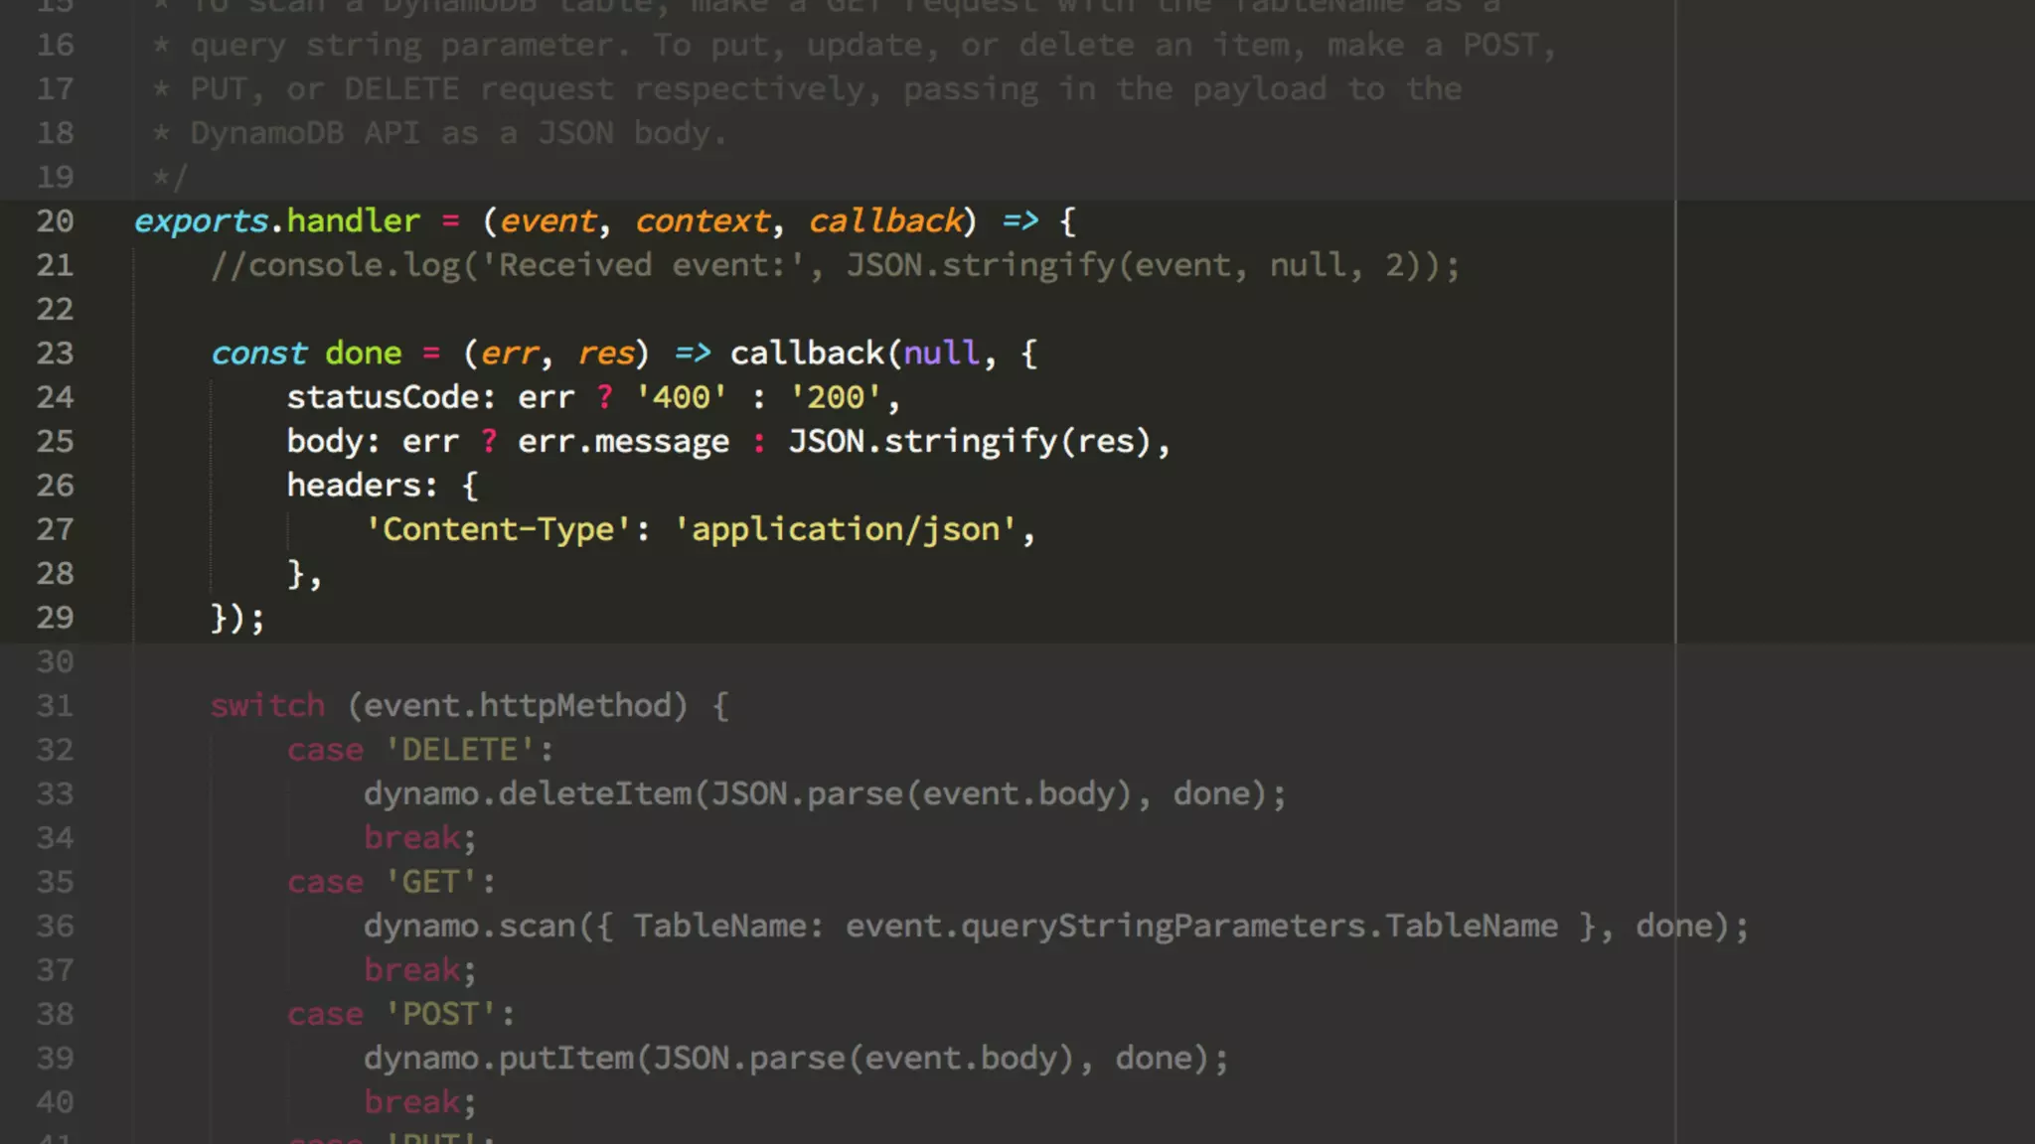Place cursor on the 'exports' keyword

tap(201, 220)
